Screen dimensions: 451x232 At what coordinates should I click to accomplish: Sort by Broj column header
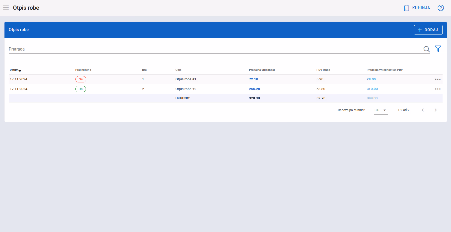(145, 70)
